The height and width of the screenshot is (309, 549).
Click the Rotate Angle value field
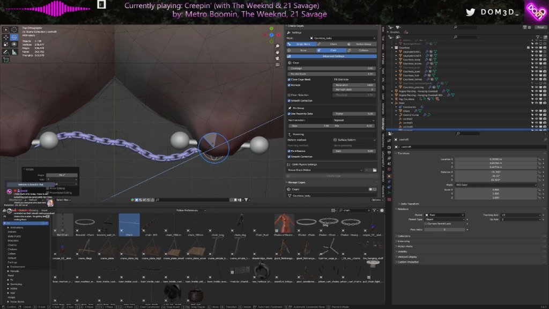point(62,175)
